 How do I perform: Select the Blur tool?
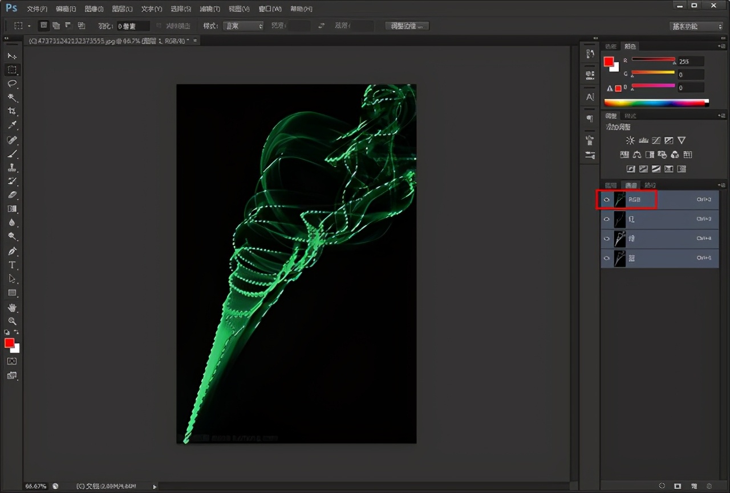click(12, 223)
